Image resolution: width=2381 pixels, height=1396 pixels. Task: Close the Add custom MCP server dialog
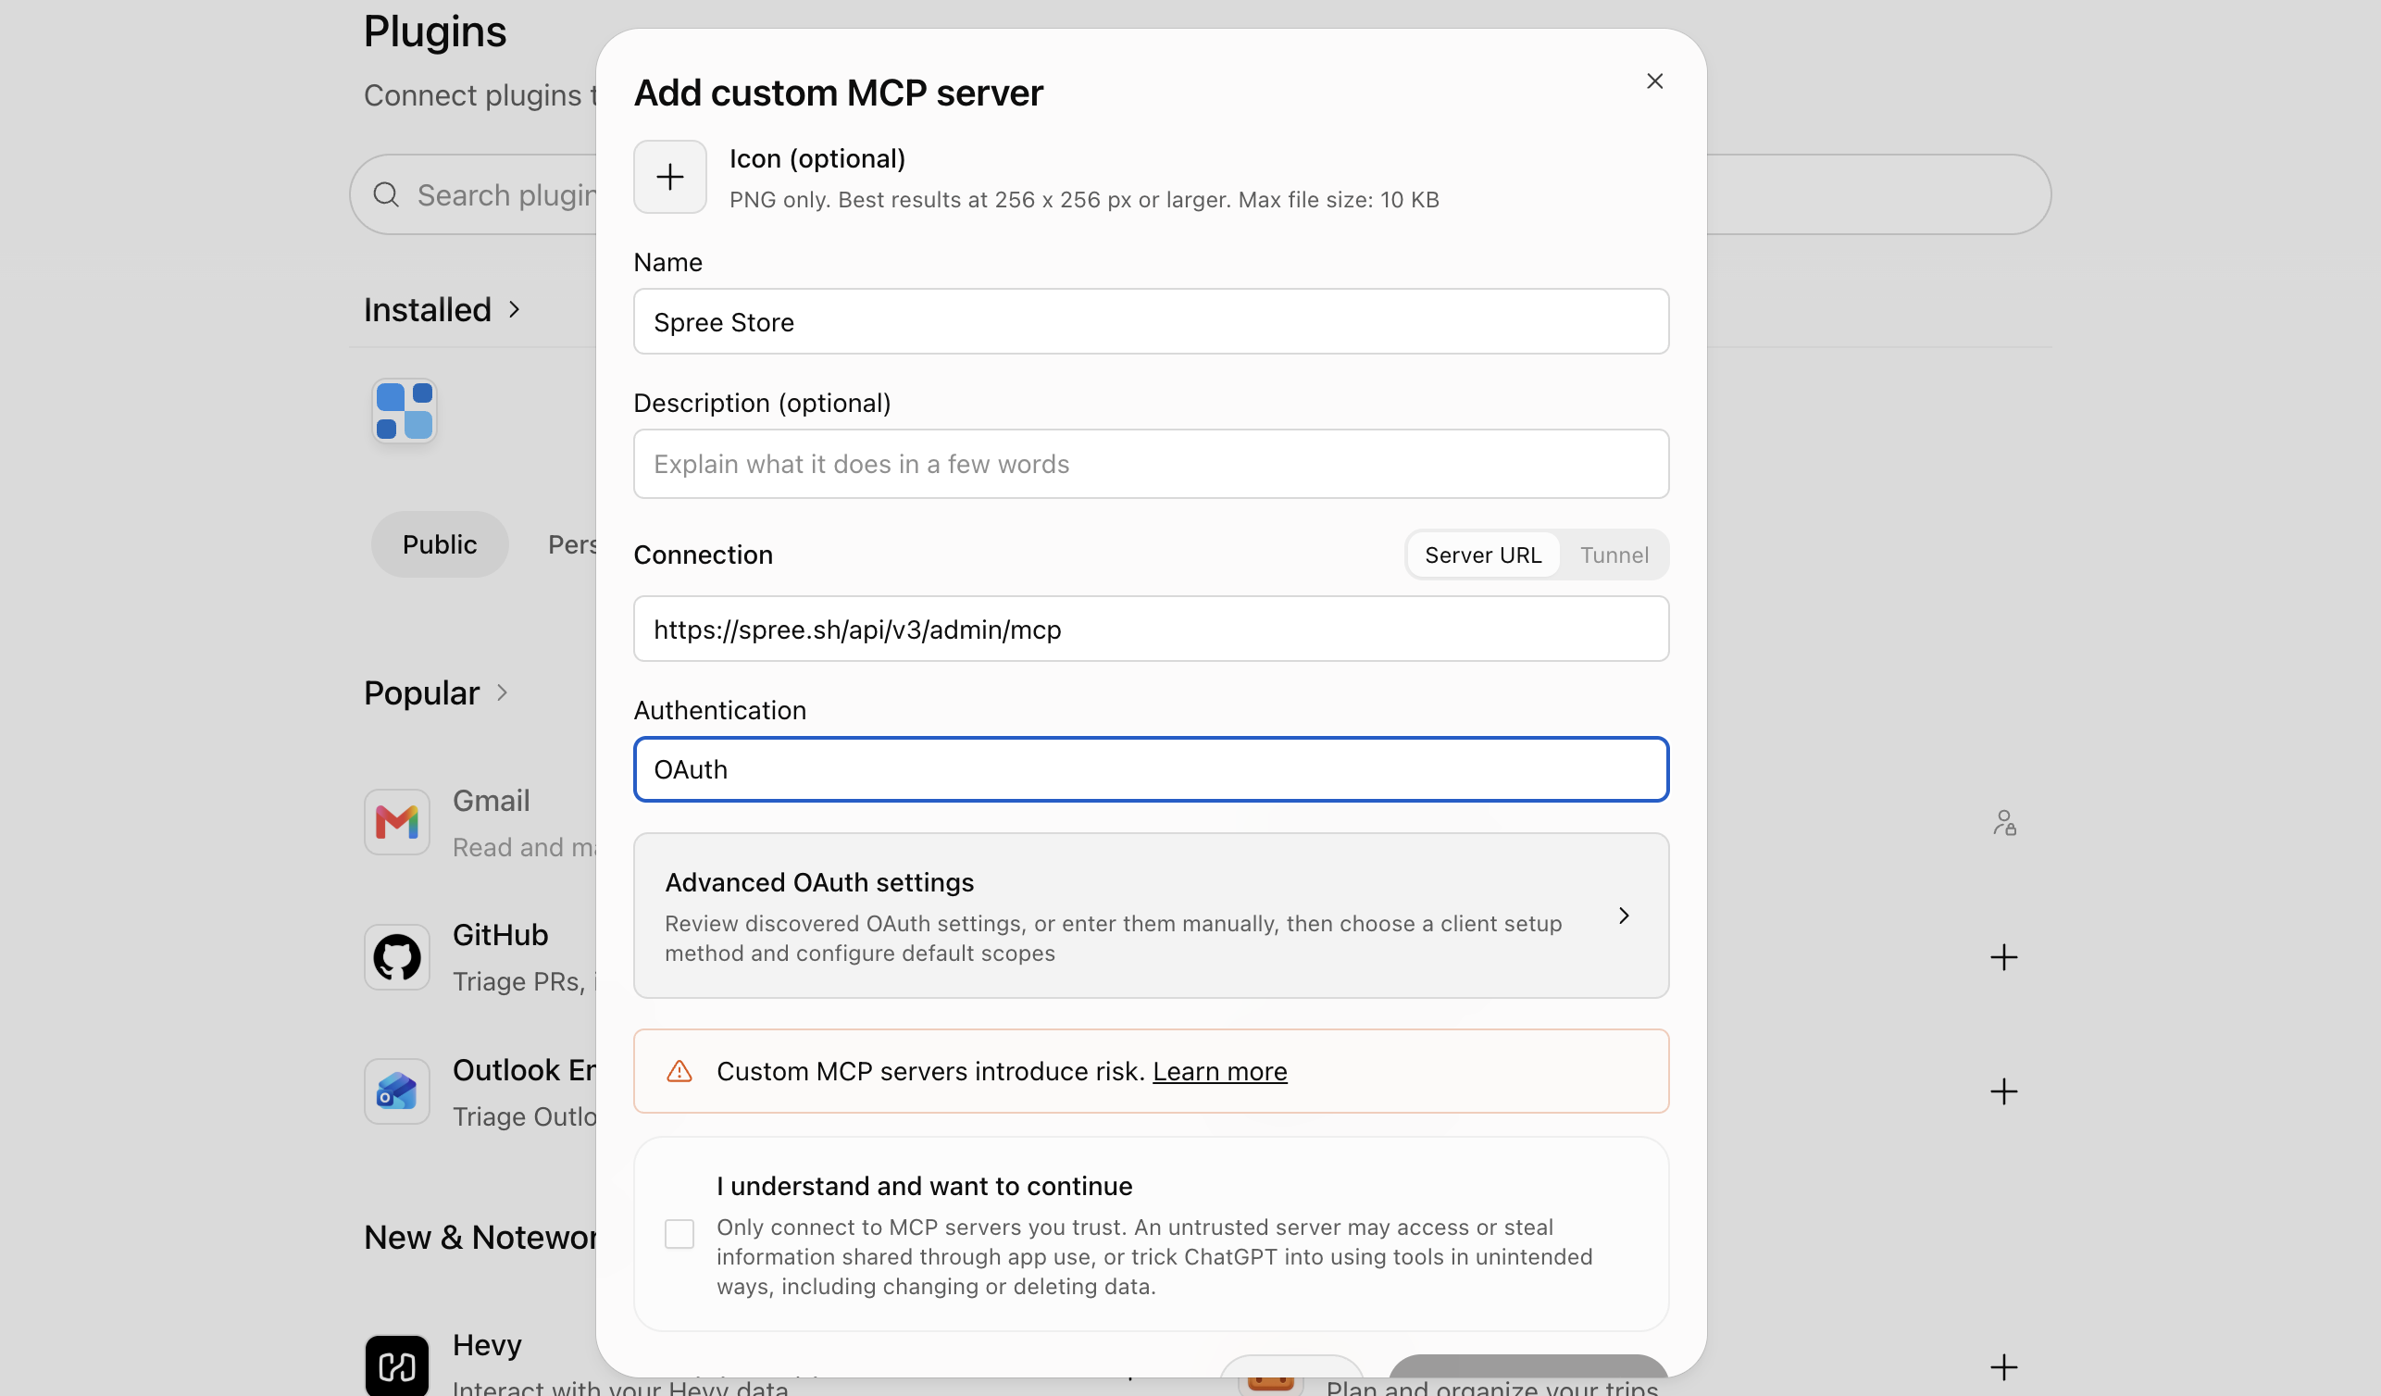[1654, 81]
